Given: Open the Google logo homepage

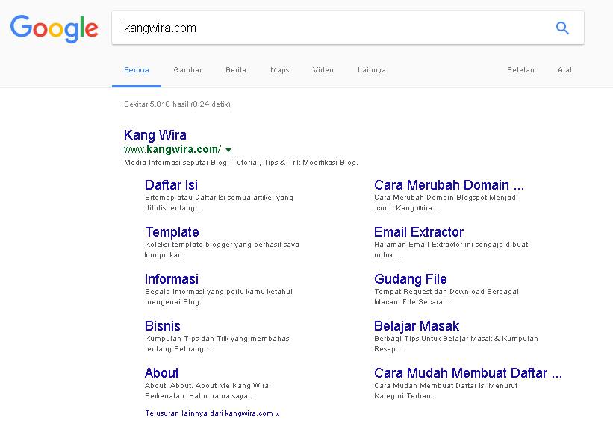Looking at the screenshot, I should coord(54,28).
